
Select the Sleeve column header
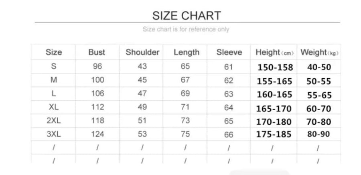click(229, 52)
